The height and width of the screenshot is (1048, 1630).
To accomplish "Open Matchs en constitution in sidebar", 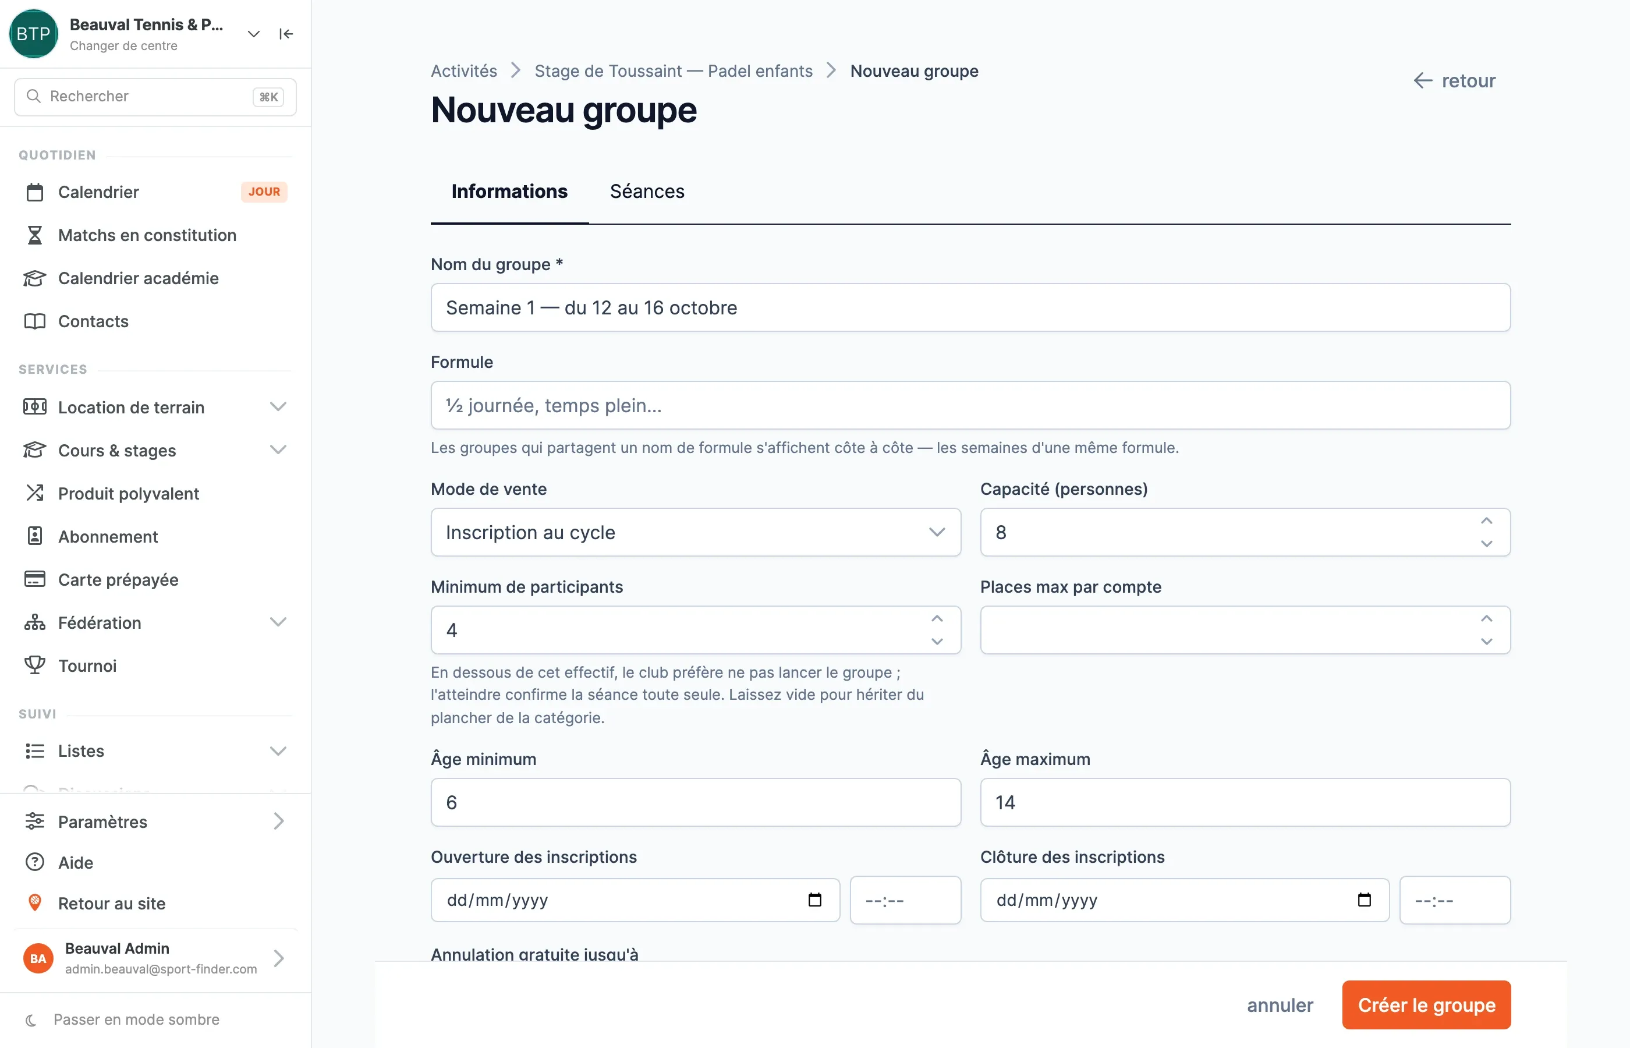I will (147, 235).
